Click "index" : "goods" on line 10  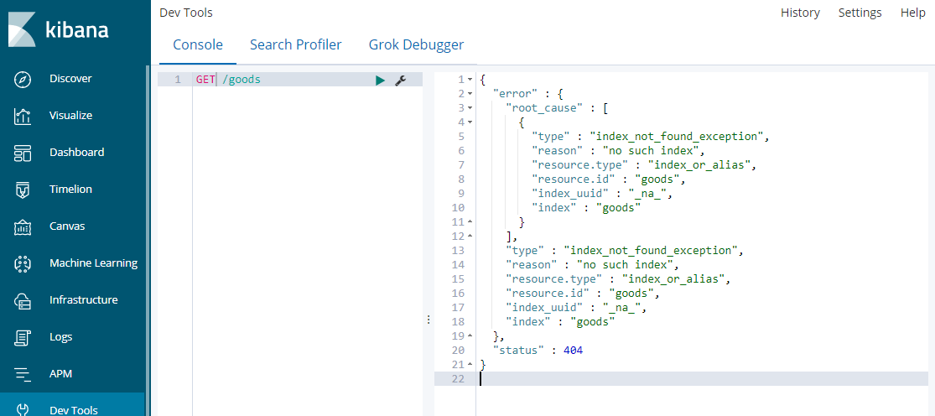(586, 208)
